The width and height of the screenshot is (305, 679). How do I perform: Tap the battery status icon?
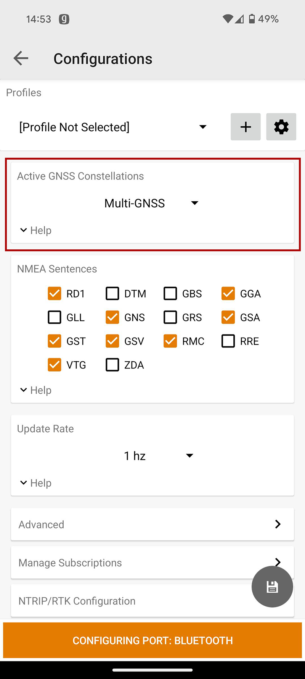[x=252, y=19]
